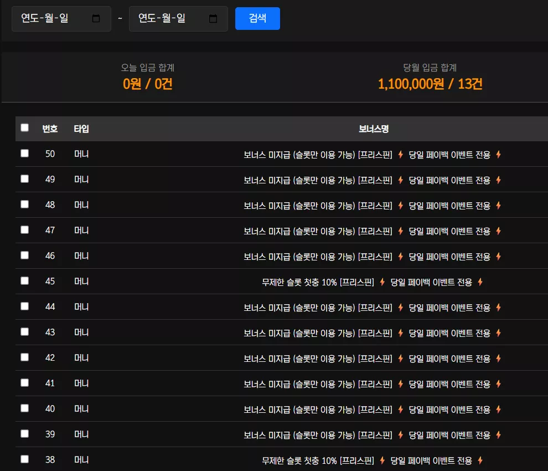Click the 타입 column header

(x=81, y=129)
